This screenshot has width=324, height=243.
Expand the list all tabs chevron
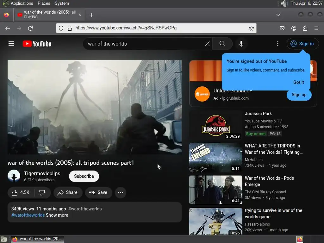[278, 15]
